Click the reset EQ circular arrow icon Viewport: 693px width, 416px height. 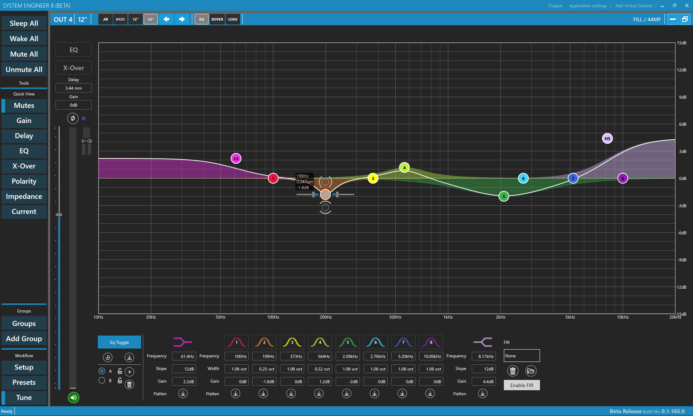pos(108,357)
